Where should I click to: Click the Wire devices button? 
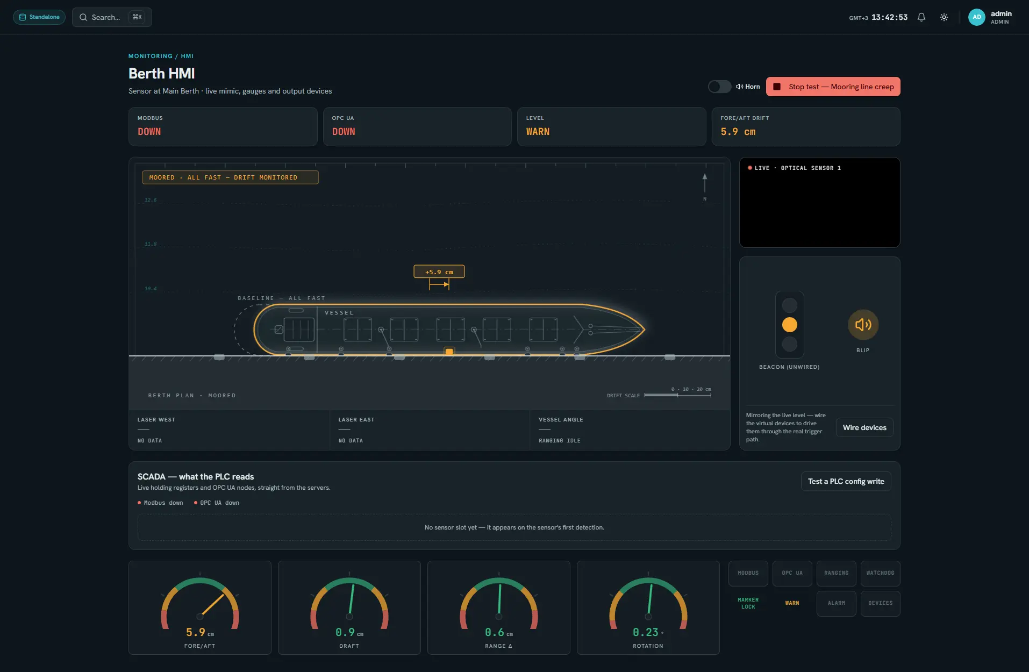(864, 427)
